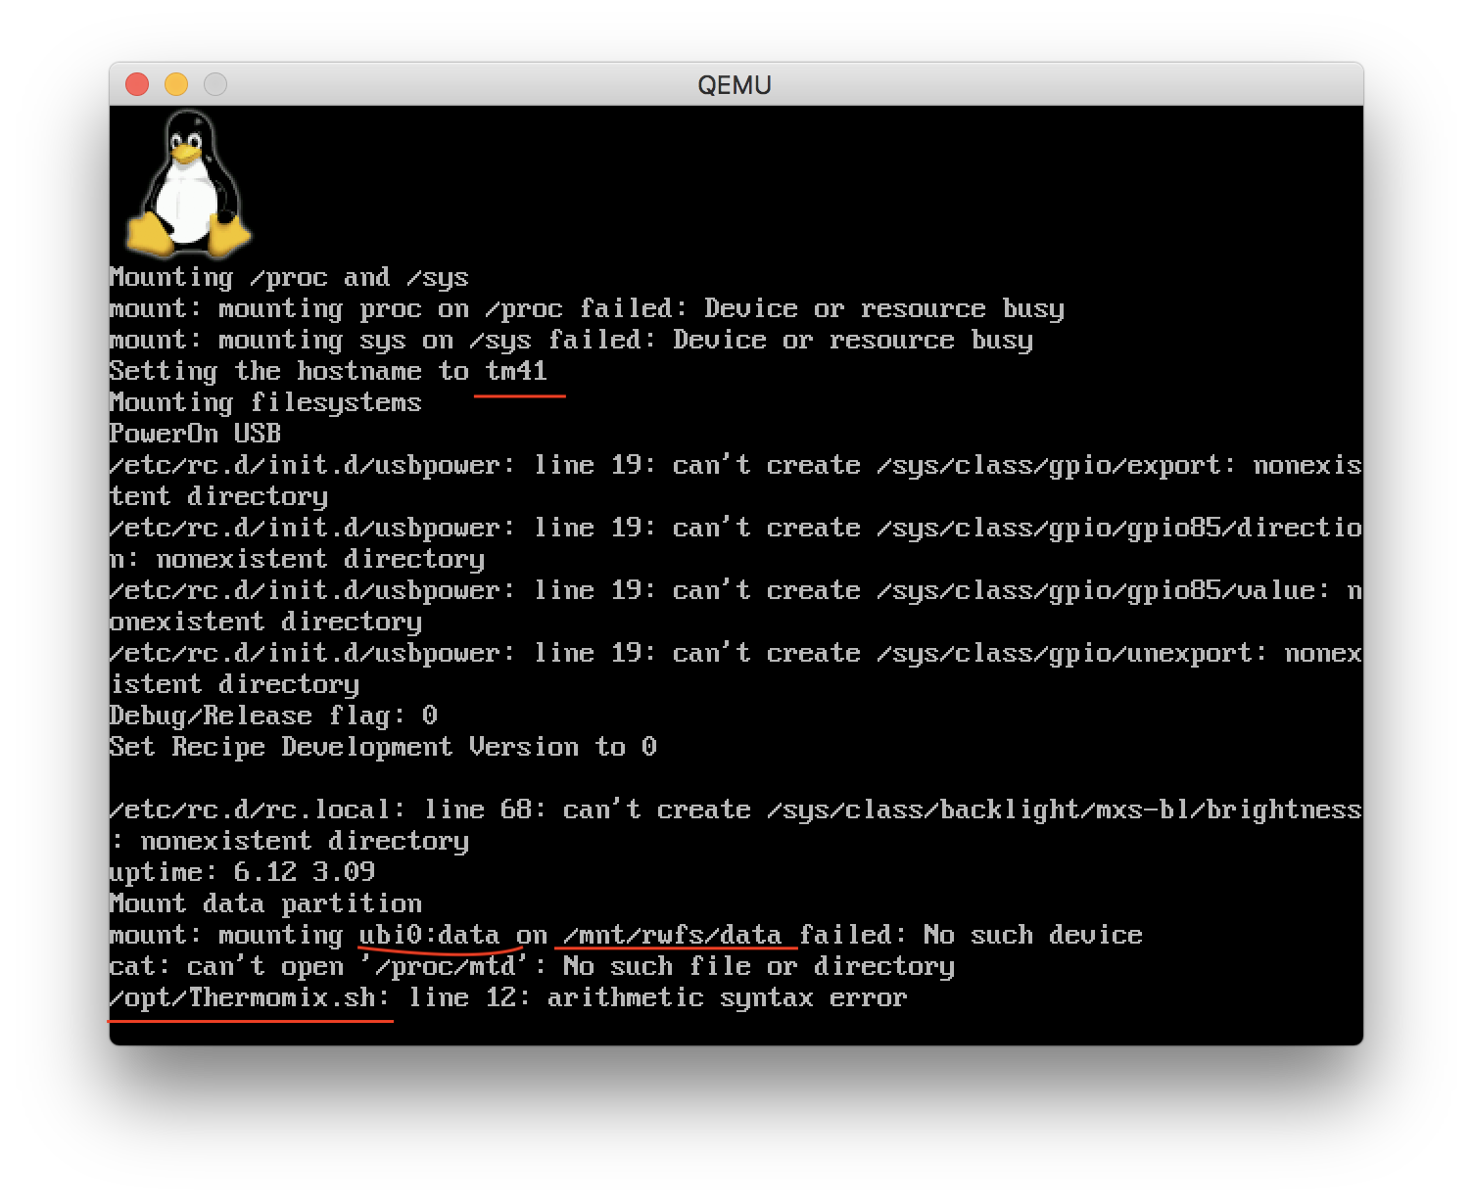Click the "can't open '/proc/mtd'" line
Screen dimensions: 1473x1202
tap(532, 966)
